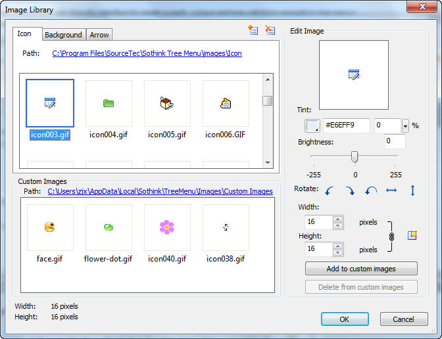Click the icon list scroll up arrow
442x339 pixels.
pos(268,79)
